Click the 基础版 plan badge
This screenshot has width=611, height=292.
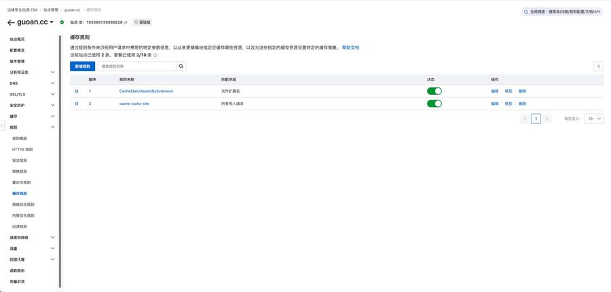(x=143, y=22)
